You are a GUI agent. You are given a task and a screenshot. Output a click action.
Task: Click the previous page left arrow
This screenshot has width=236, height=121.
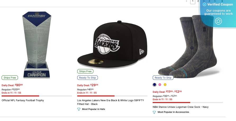point(187,1)
